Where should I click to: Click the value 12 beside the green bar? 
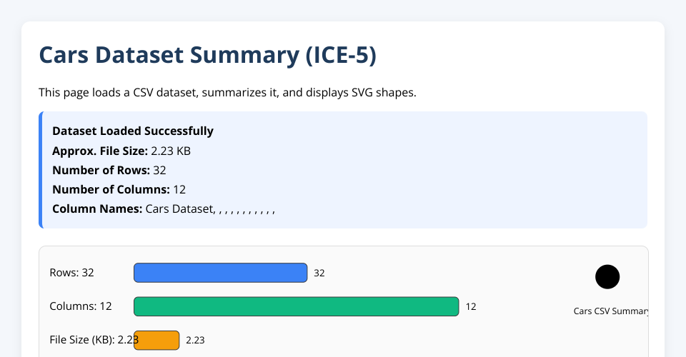[x=471, y=307]
